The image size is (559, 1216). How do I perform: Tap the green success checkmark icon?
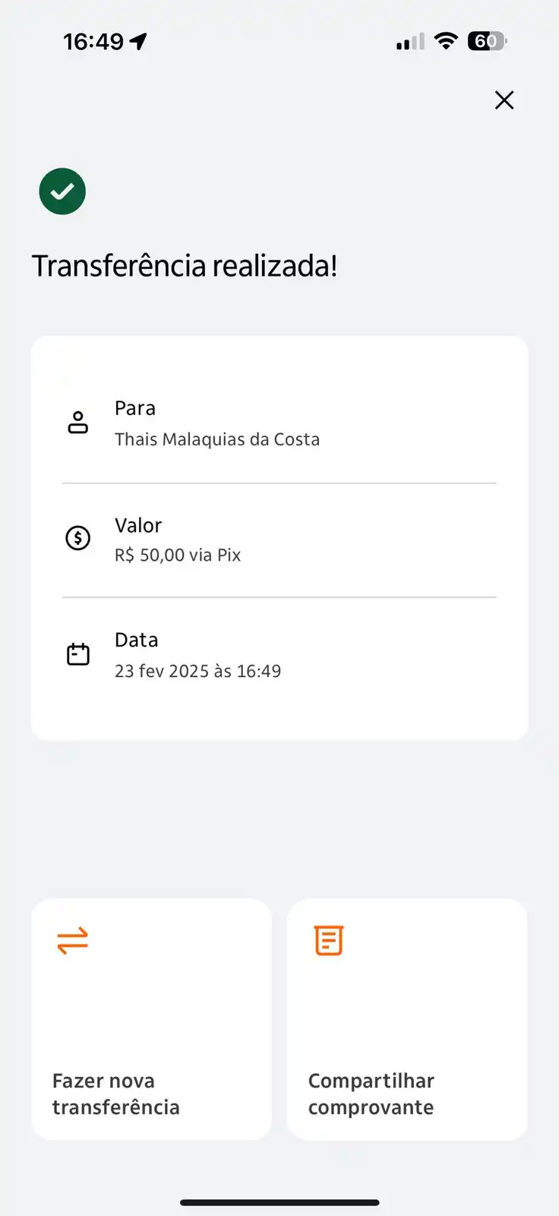pyautogui.click(x=62, y=192)
